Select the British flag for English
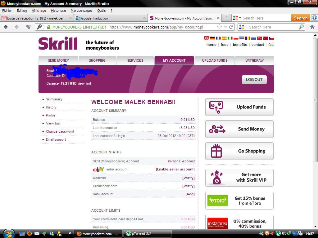This screenshot has height=238, width=318. 207,38
